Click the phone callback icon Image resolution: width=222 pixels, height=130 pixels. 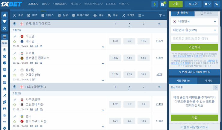point(217,4)
